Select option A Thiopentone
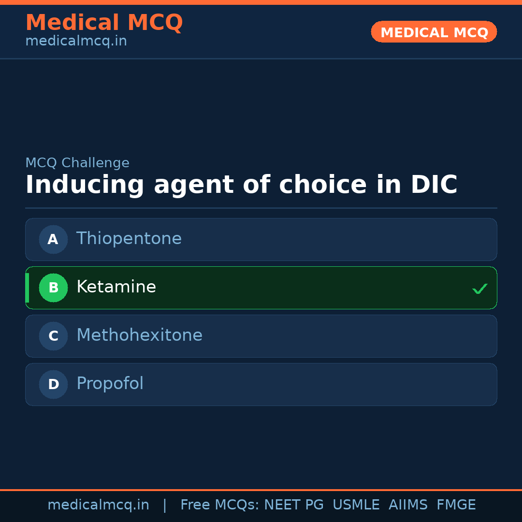Screen dimensions: 522x522 (261, 239)
